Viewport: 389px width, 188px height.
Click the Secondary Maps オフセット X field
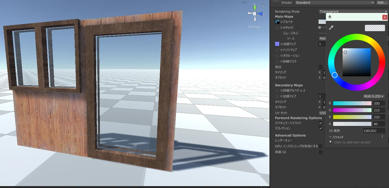point(324,107)
